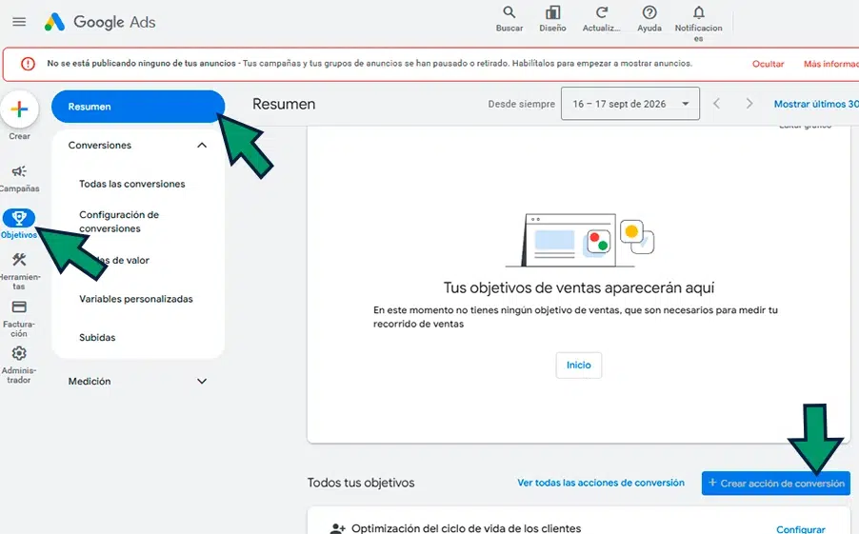The width and height of the screenshot is (859, 534).
Task: Click 'Tus objetivos de ventas aparecerán aquí' heading
Action: point(578,287)
